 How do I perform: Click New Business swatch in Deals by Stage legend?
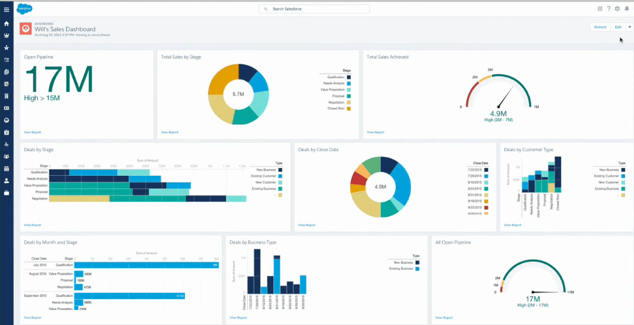(x=280, y=170)
